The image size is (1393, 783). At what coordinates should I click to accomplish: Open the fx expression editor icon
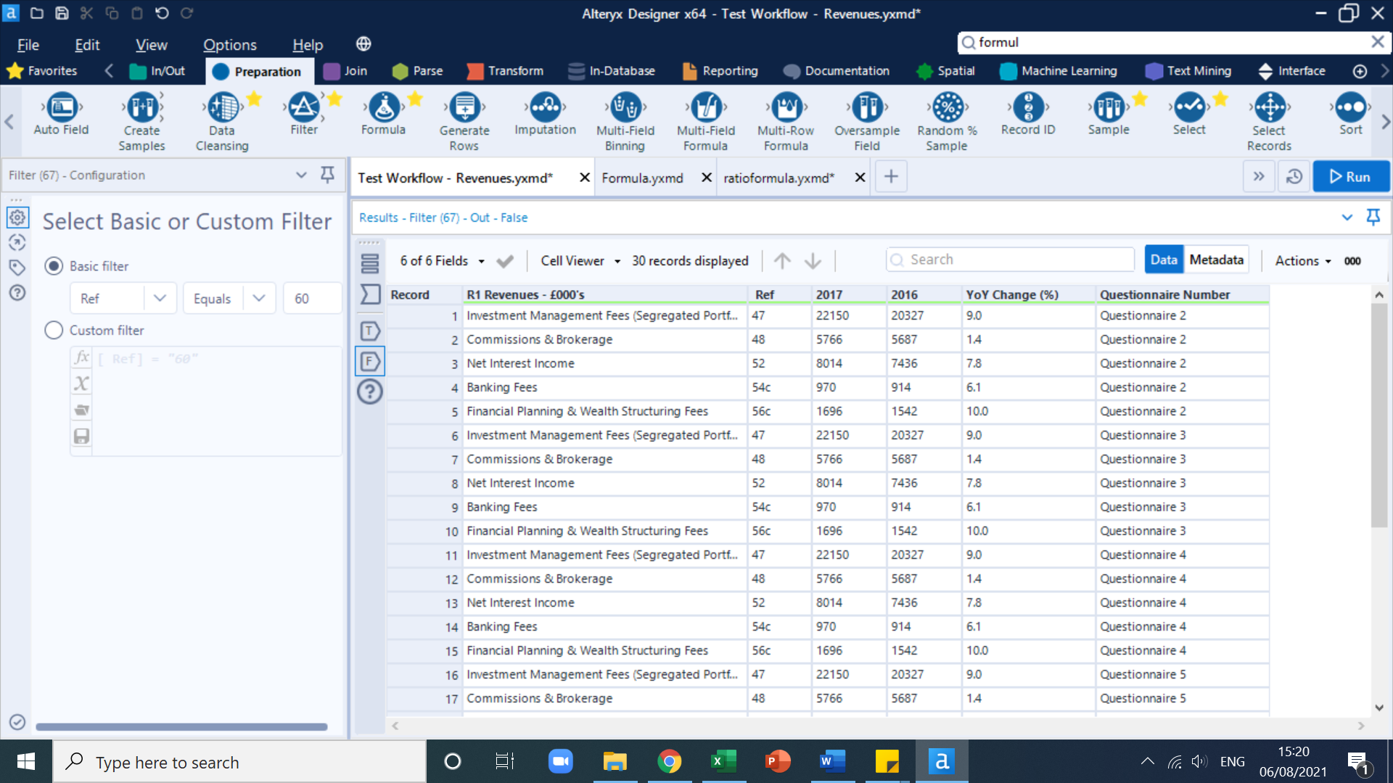pyautogui.click(x=81, y=357)
